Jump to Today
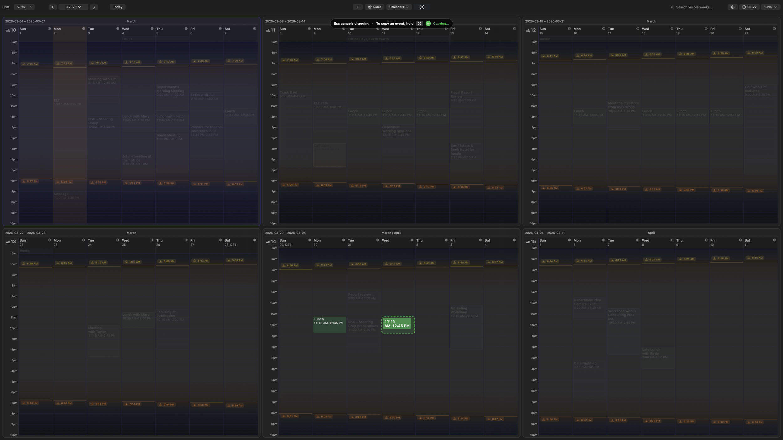Screen dimensions: 783x440 117,7
